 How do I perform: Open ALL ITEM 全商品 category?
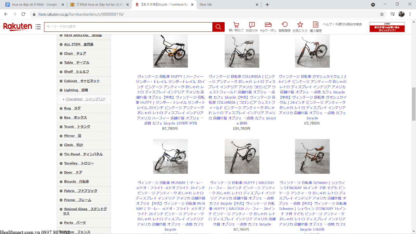[x=79, y=44]
